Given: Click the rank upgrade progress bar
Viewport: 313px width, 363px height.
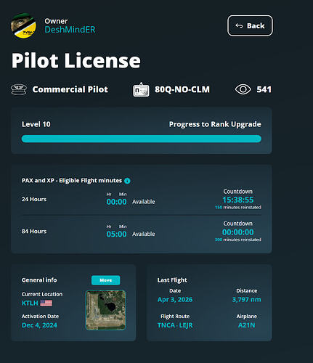Looking at the screenshot, I should (142, 139).
